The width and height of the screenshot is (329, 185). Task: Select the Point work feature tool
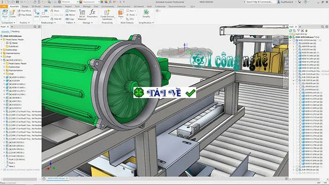pos(132,15)
